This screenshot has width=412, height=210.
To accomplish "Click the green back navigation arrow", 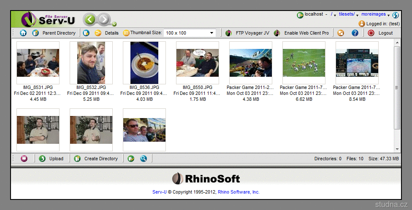I will point(89,19).
